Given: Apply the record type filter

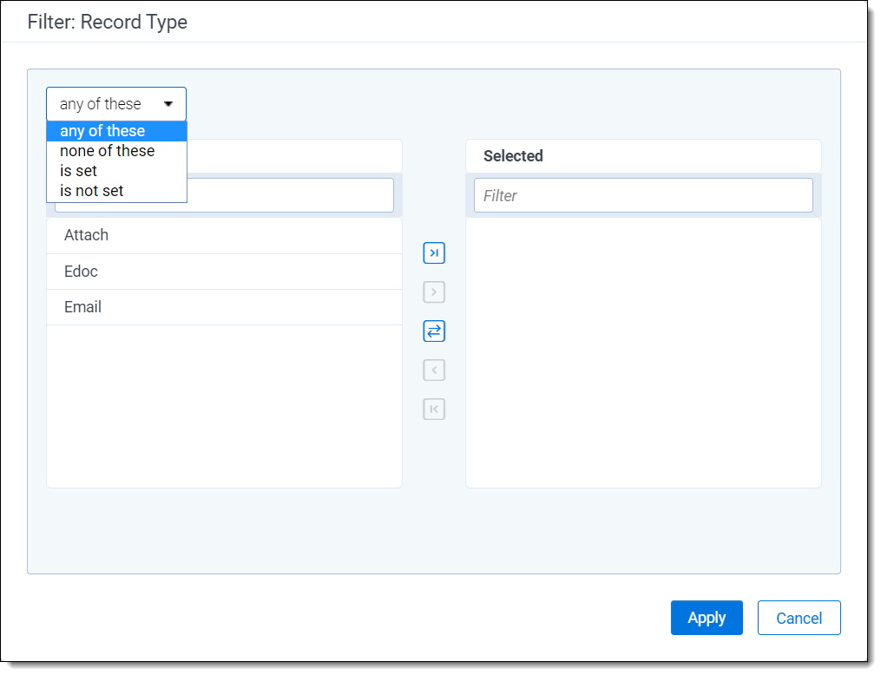Looking at the screenshot, I should (x=707, y=618).
